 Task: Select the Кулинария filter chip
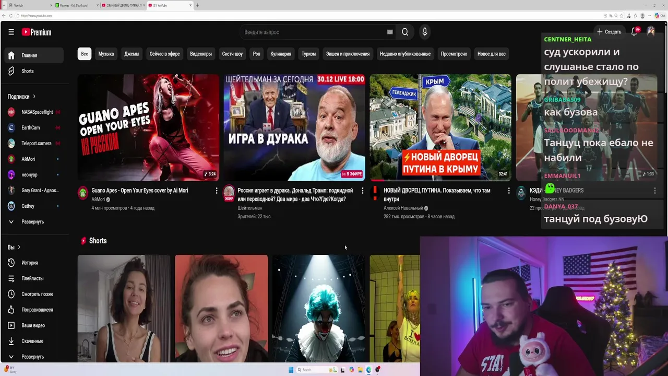[x=281, y=54]
